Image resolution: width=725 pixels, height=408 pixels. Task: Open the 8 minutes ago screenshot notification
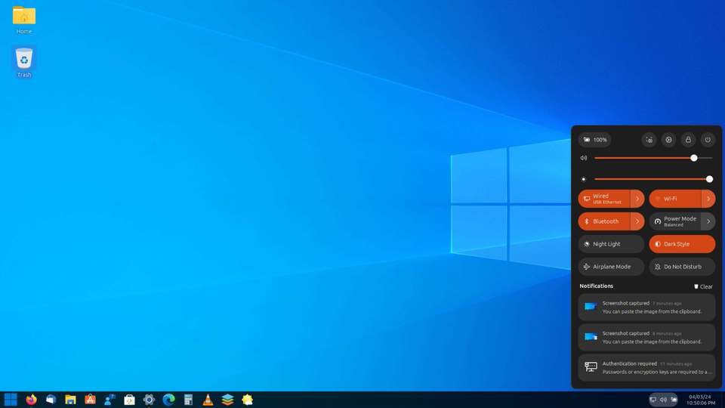[646, 337]
